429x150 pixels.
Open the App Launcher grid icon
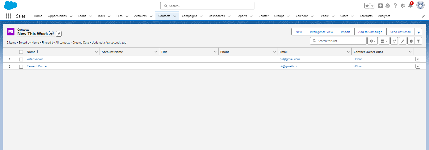(x=8, y=16)
